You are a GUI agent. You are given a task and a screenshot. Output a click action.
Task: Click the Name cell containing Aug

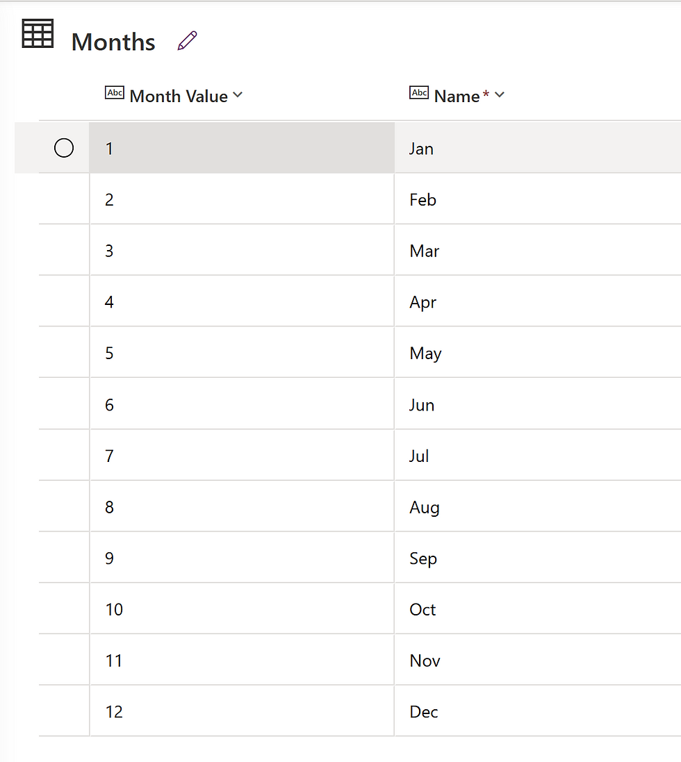(537, 508)
